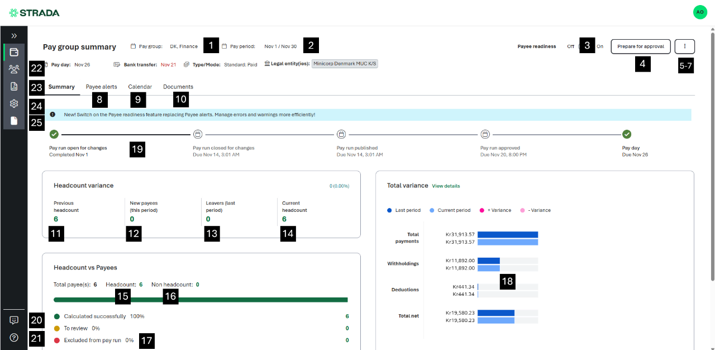Click the red Excluded from pay run dot
Image resolution: width=715 pixels, height=350 pixels.
[57, 340]
